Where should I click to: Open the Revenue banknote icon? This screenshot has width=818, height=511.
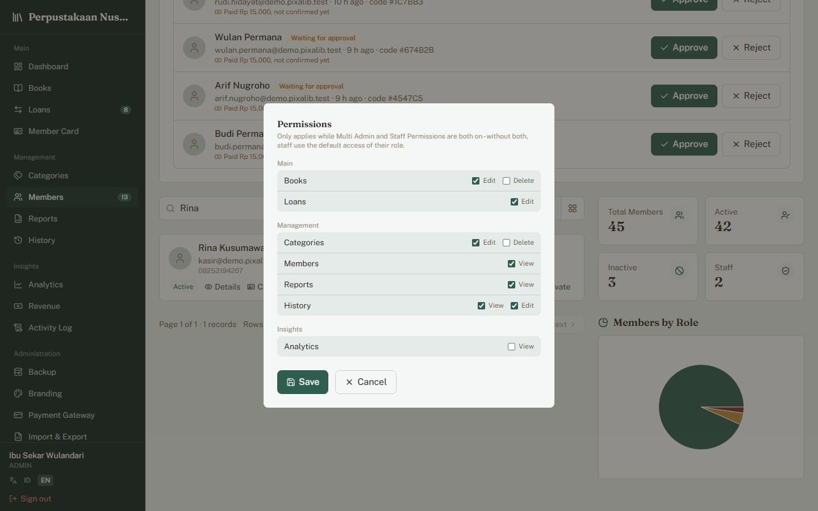(18, 306)
